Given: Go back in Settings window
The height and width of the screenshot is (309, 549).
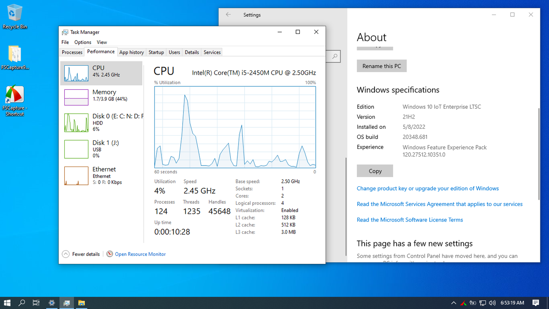Looking at the screenshot, I should pyautogui.click(x=228, y=15).
